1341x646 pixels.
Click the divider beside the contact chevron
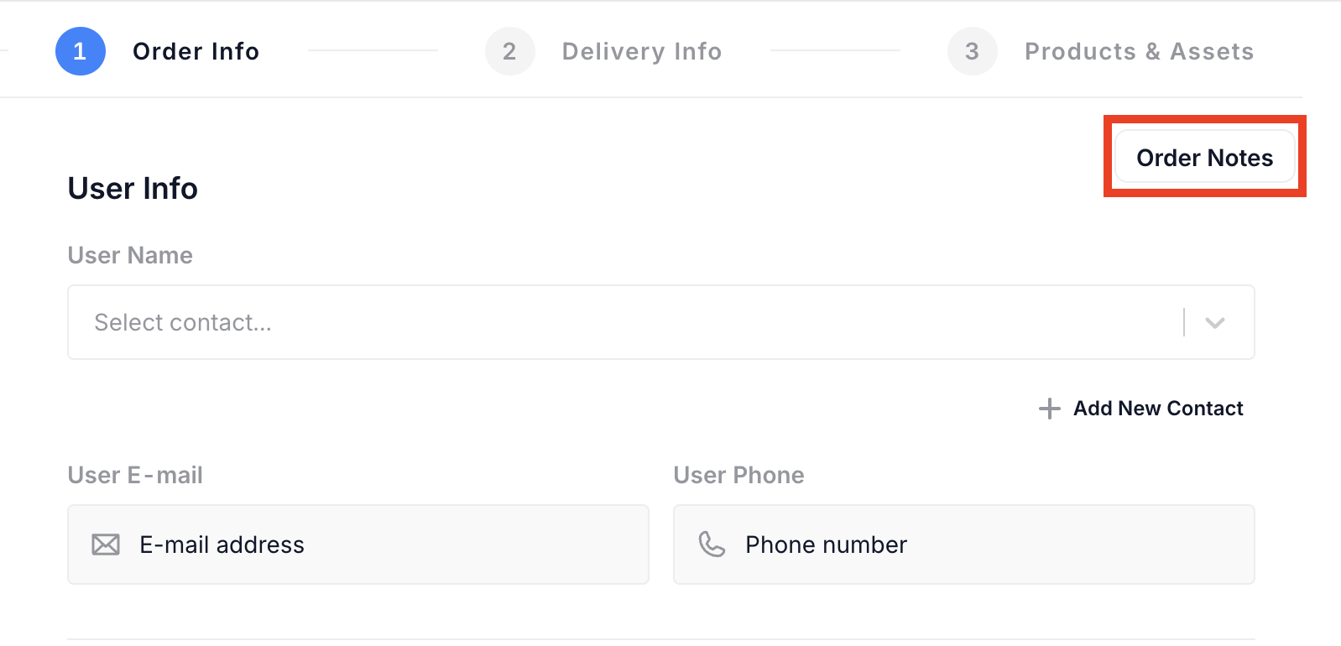(1184, 322)
